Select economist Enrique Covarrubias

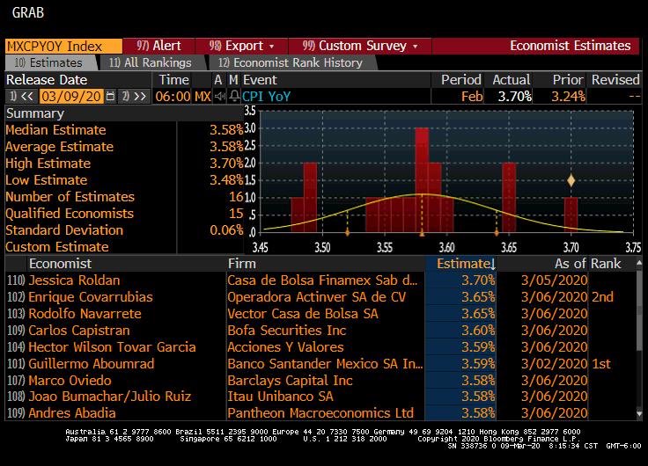(91, 297)
